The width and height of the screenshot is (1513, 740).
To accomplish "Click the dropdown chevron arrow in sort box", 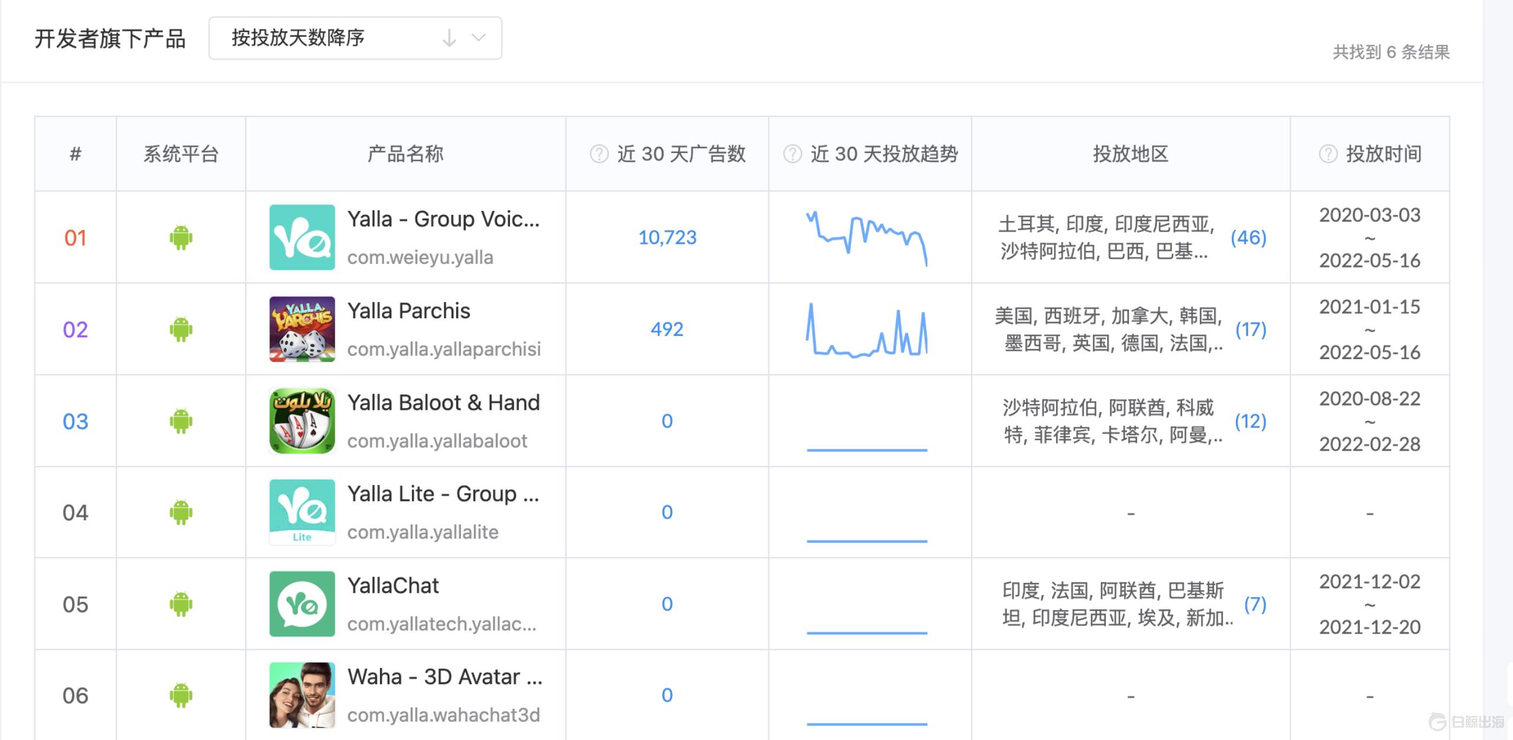I will coord(479,38).
